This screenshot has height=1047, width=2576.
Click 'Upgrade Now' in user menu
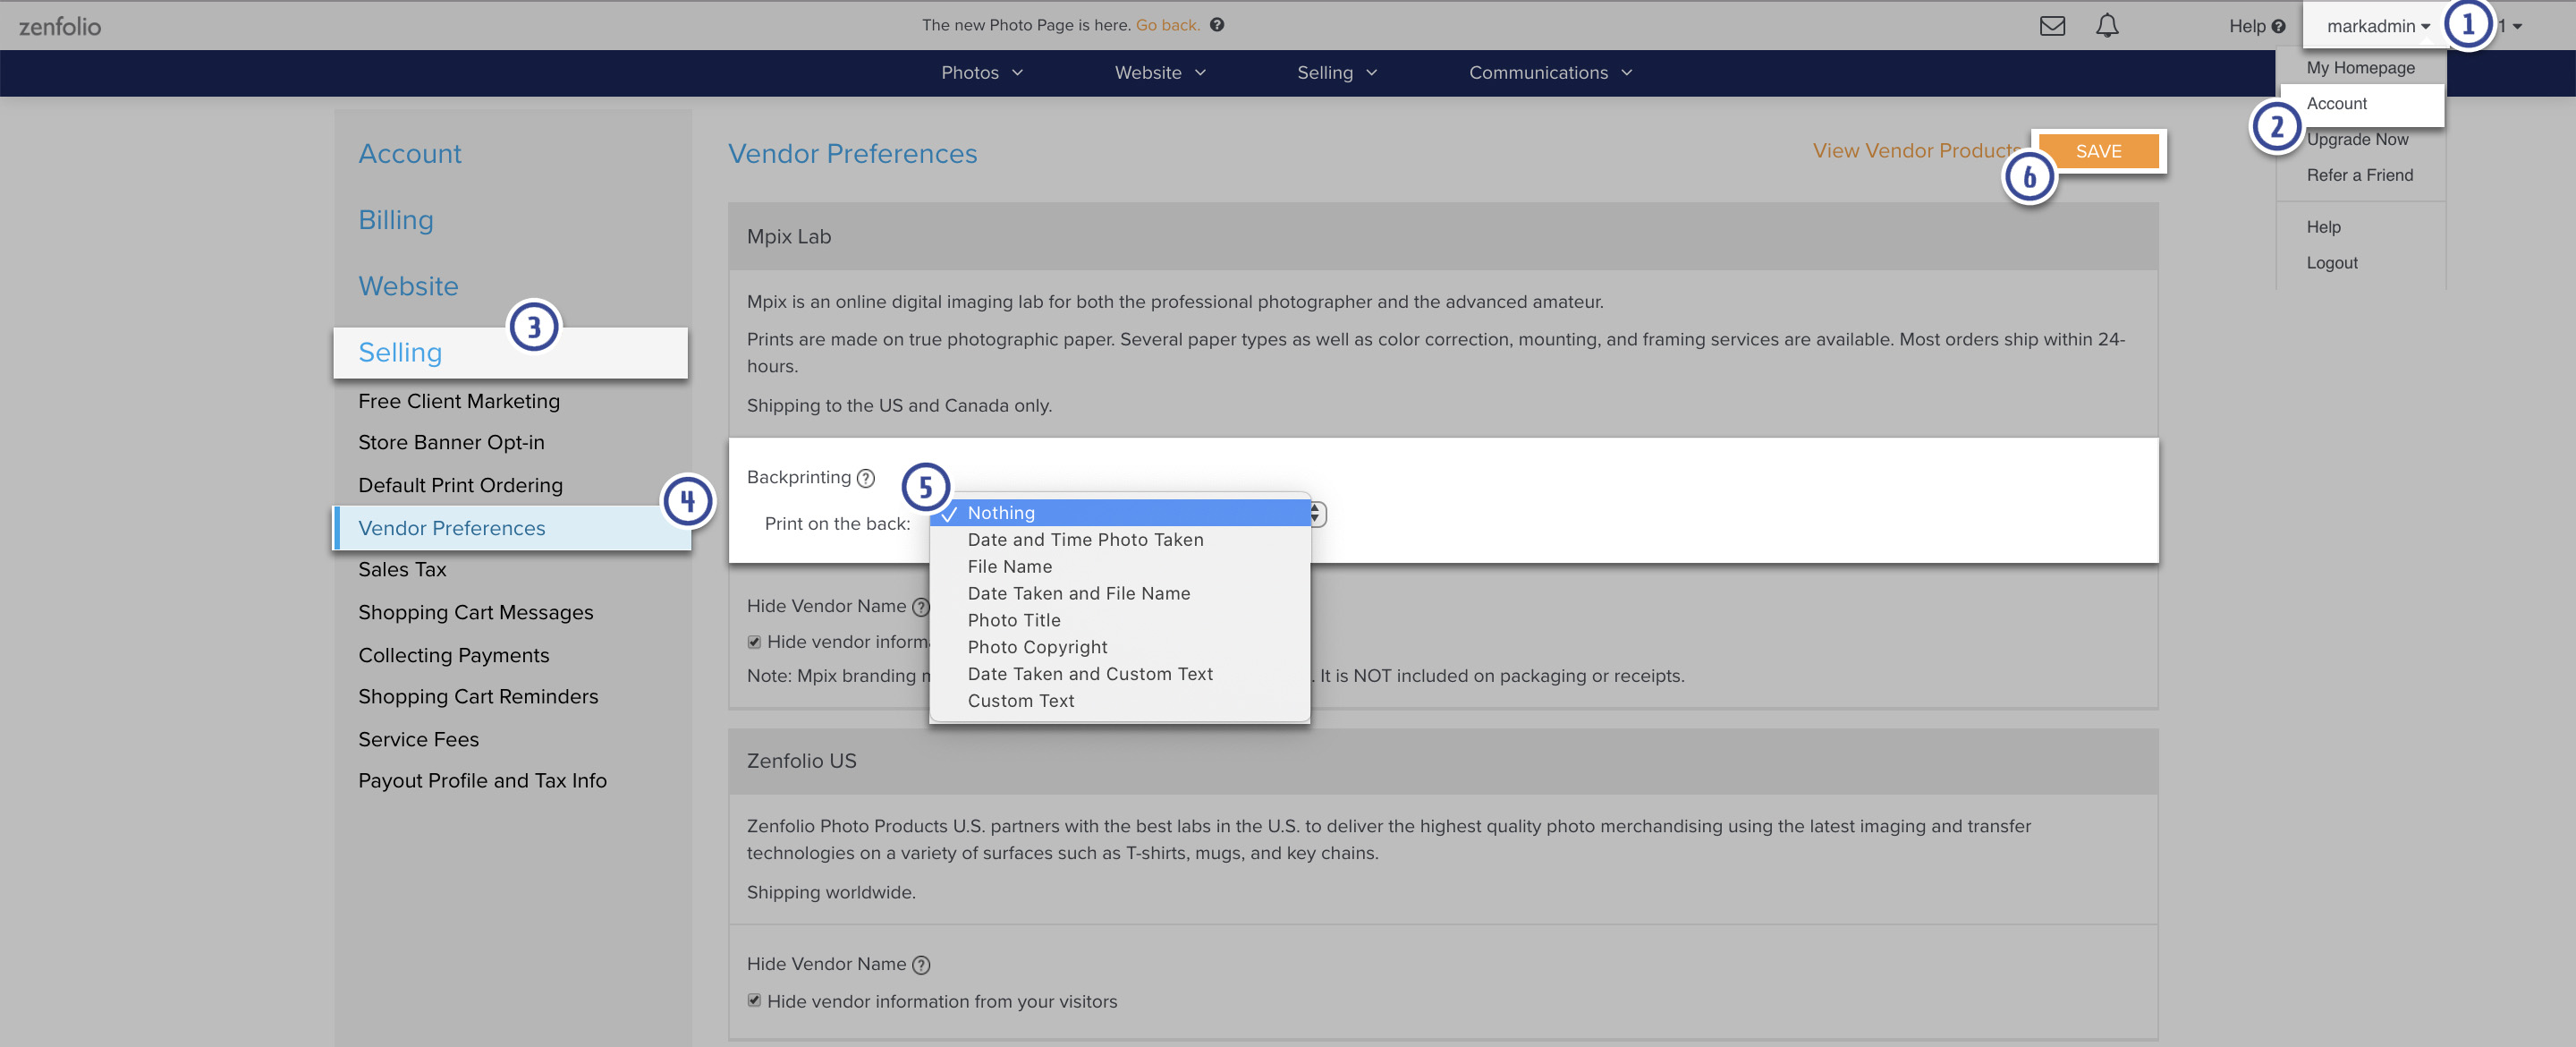click(x=2357, y=140)
